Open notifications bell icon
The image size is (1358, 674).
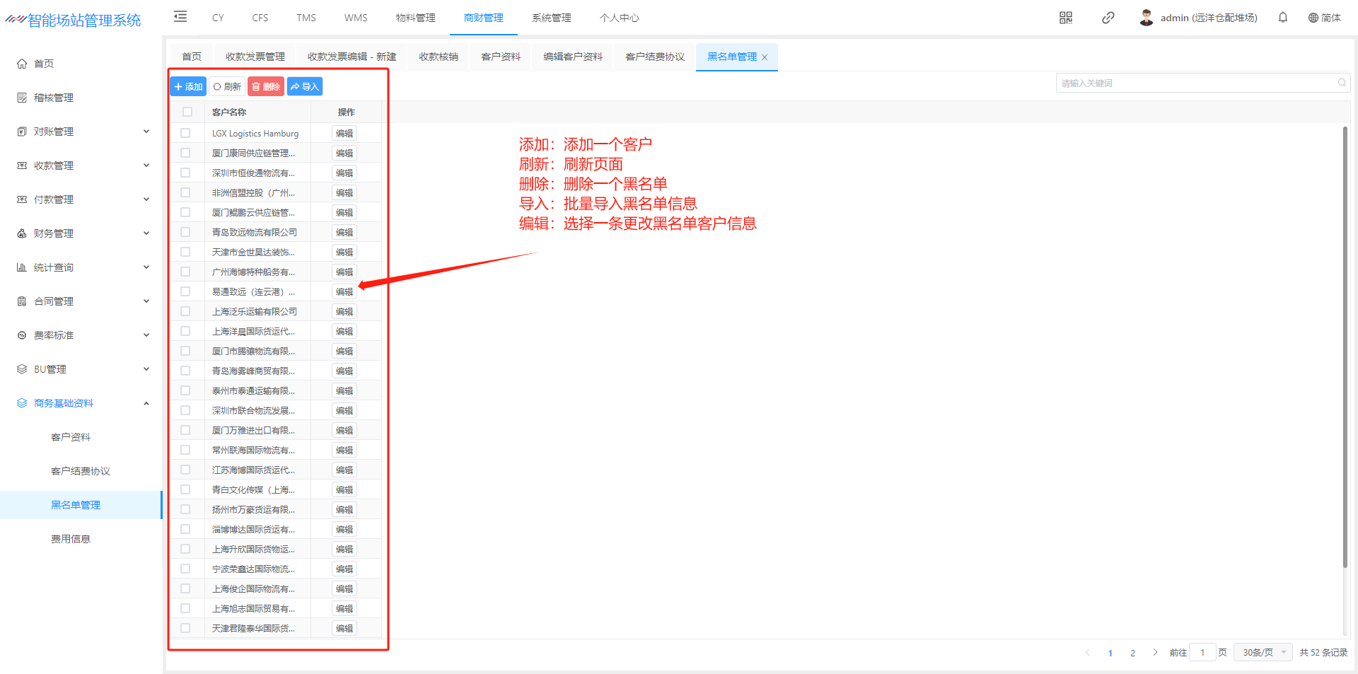pos(1282,18)
